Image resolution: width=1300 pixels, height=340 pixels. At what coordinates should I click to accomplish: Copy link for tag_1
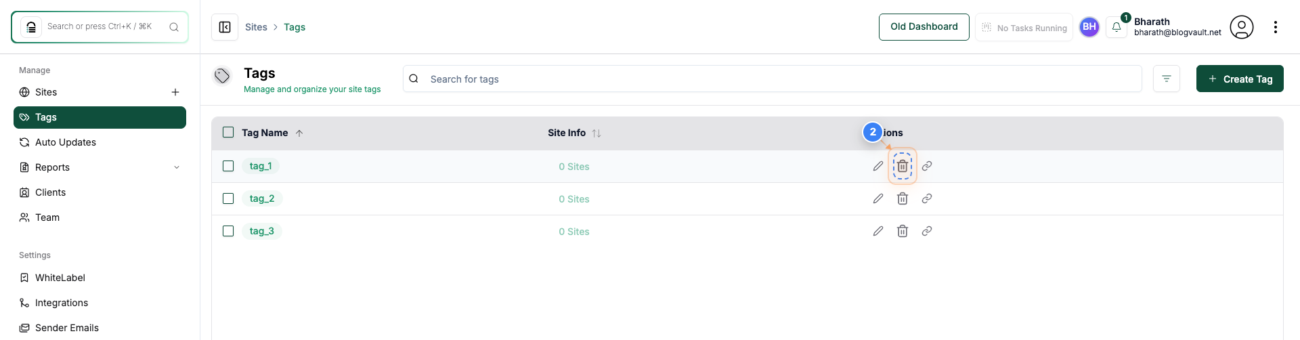click(927, 166)
